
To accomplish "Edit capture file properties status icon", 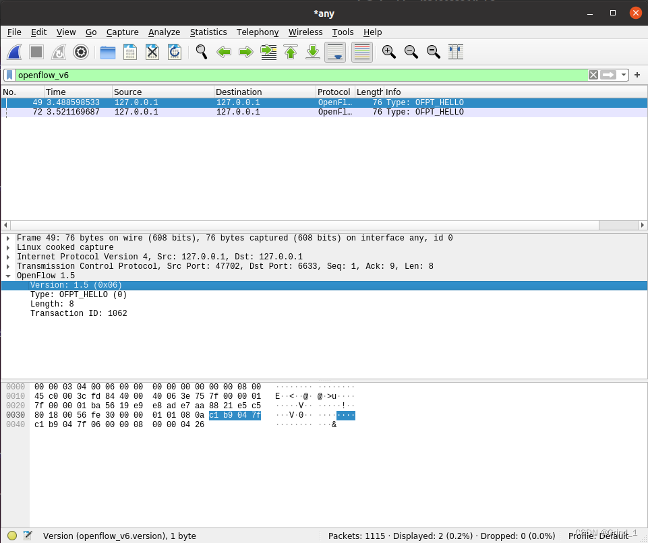I will (x=28, y=536).
